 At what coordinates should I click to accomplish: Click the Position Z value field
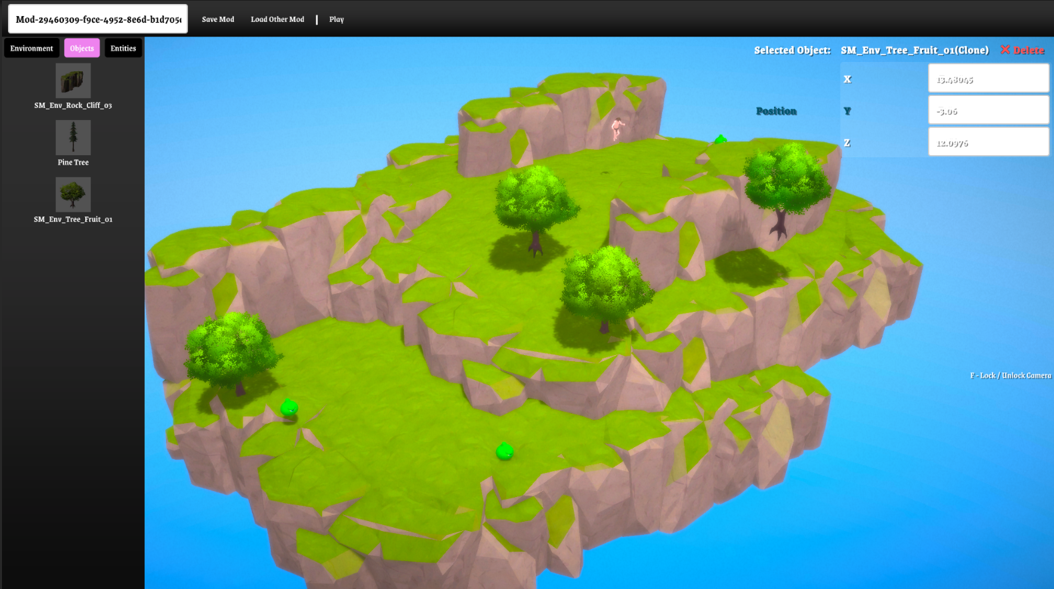989,142
